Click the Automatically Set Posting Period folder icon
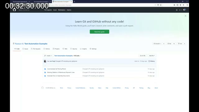The height and width of the screenshot is (112, 199). click(x=45, y=69)
